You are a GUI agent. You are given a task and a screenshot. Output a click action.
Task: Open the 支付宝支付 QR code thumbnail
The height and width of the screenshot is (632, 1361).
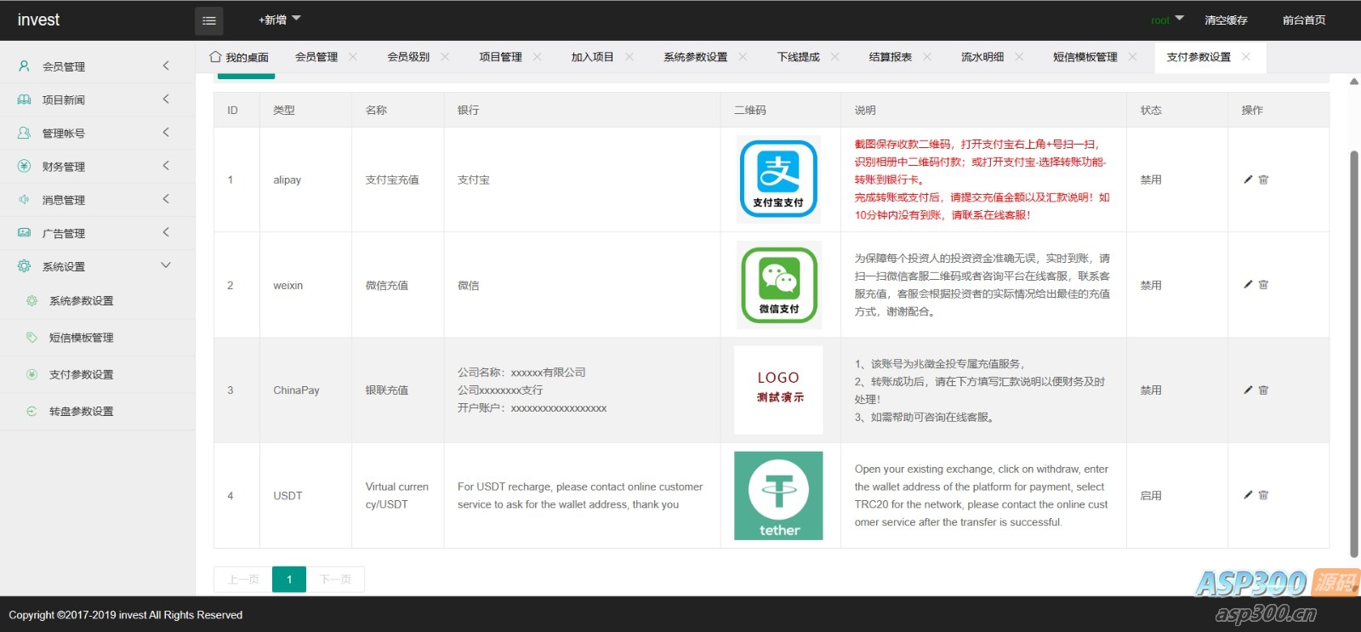click(x=778, y=179)
